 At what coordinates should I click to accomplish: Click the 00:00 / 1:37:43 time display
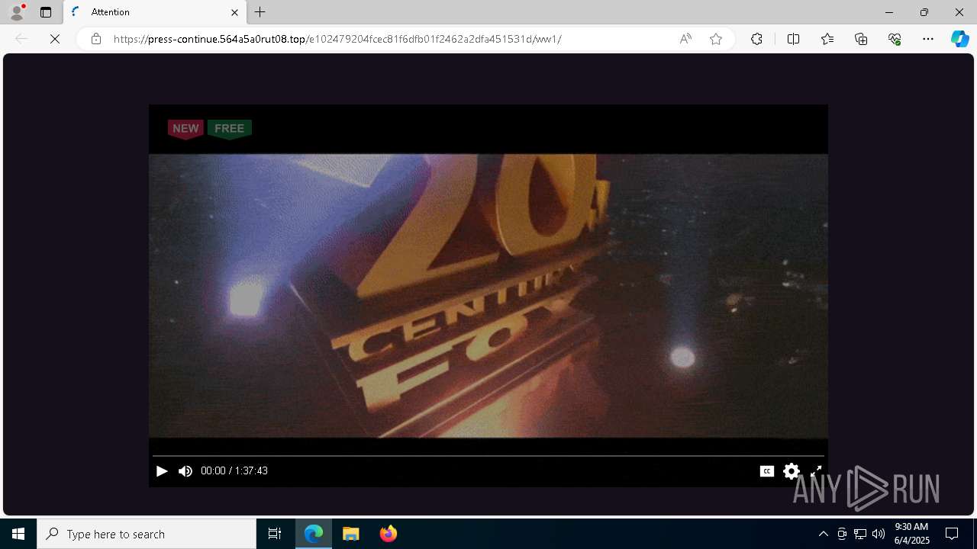[234, 471]
